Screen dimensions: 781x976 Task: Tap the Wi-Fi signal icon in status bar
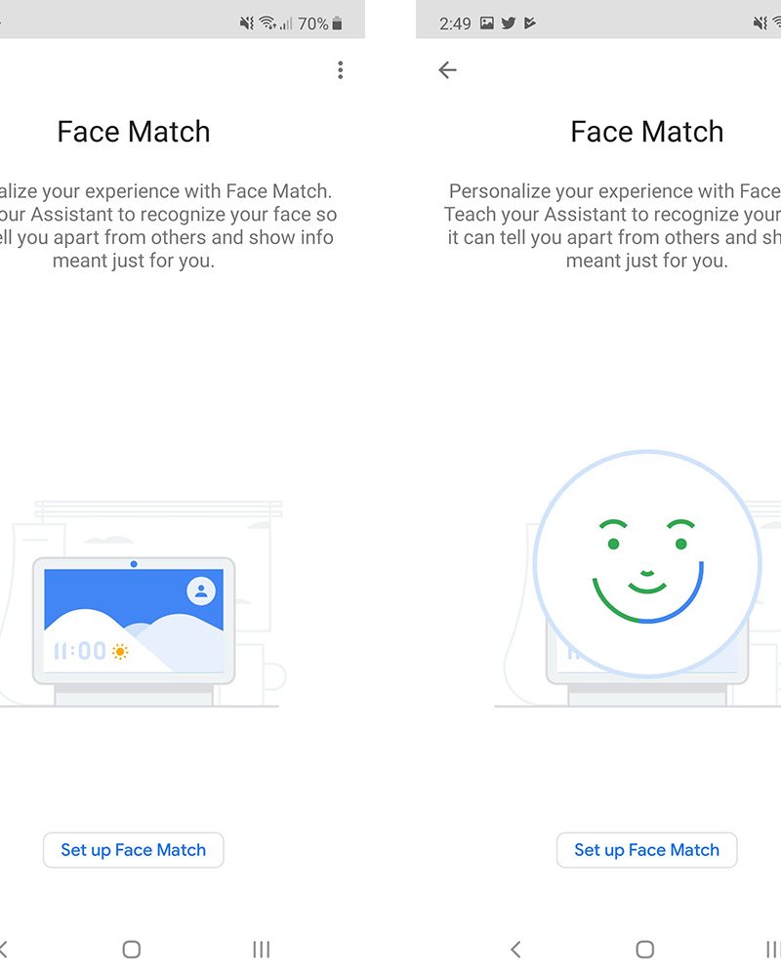267,23
